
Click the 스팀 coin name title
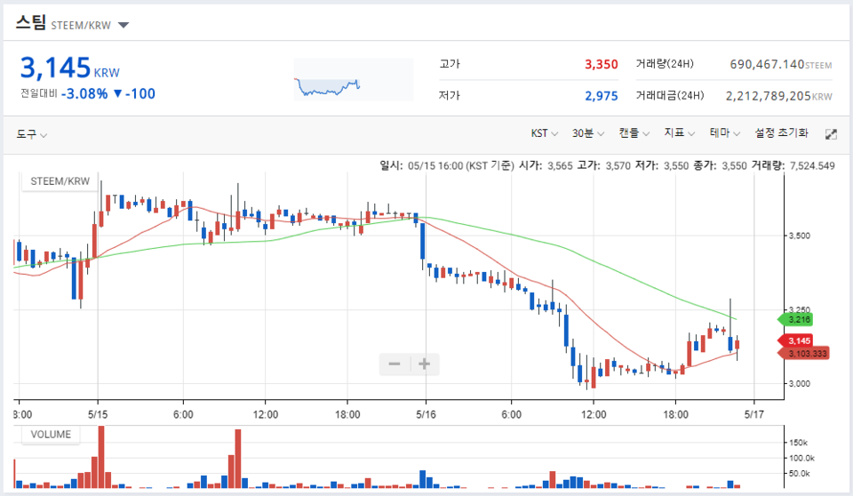tap(30, 23)
